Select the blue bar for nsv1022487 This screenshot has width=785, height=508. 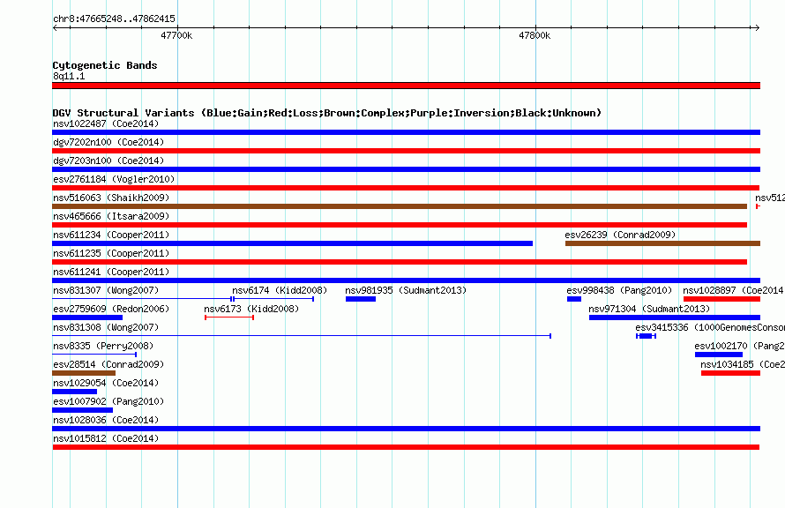(406, 132)
